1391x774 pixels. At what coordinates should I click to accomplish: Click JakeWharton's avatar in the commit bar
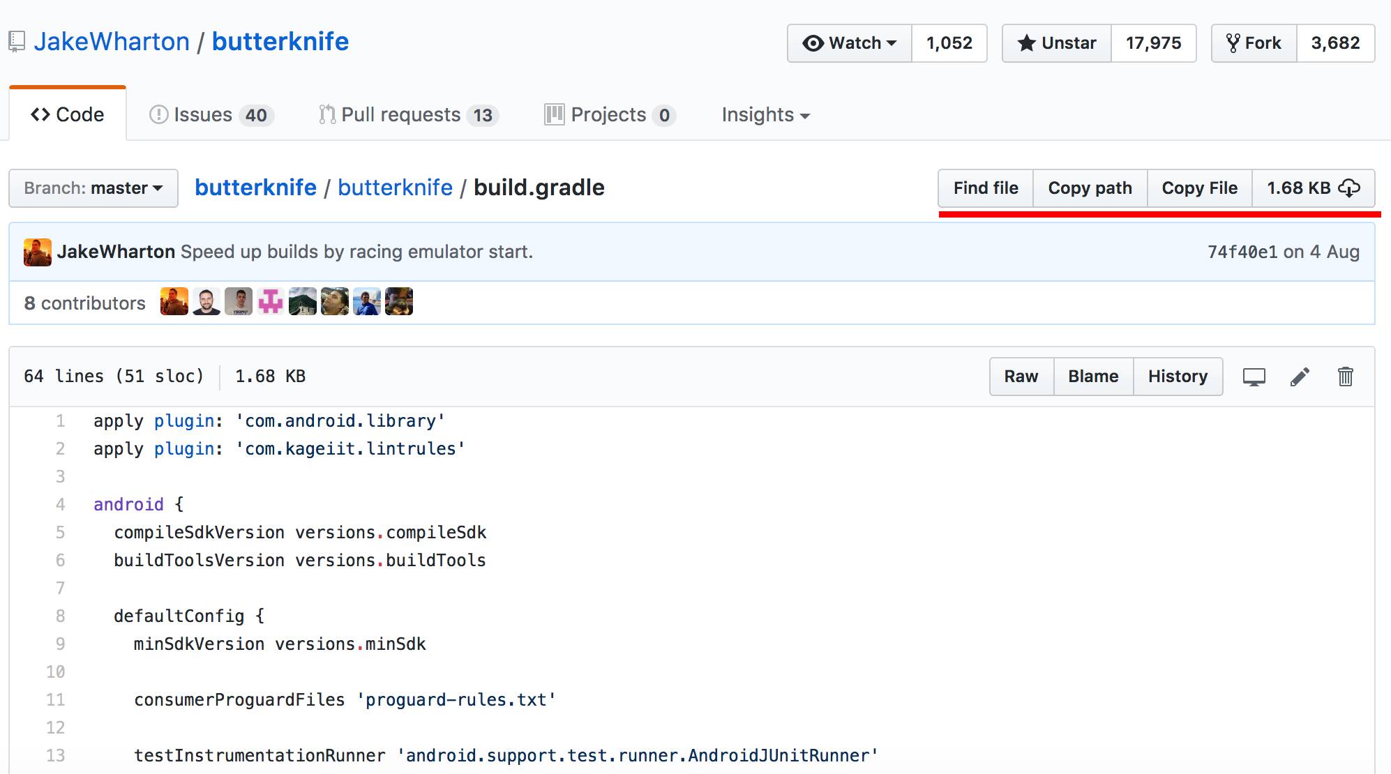(37, 252)
